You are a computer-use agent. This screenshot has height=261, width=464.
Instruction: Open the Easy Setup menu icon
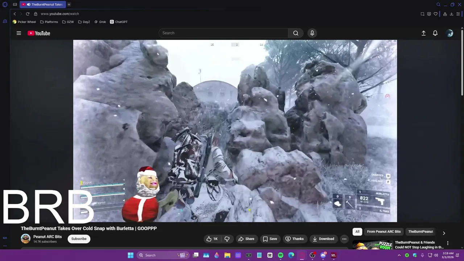(x=458, y=14)
